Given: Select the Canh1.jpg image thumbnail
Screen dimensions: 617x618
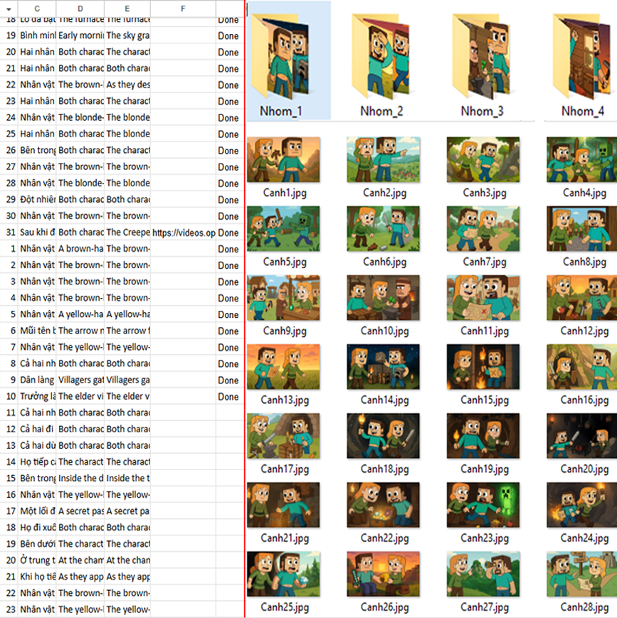Looking at the screenshot, I should pyautogui.click(x=283, y=159).
